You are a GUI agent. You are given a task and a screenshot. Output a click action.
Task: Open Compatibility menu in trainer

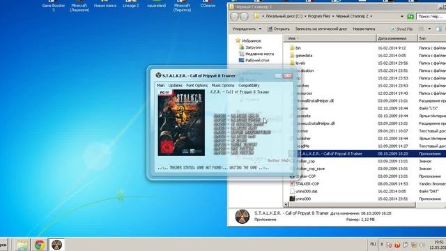[x=249, y=85]
